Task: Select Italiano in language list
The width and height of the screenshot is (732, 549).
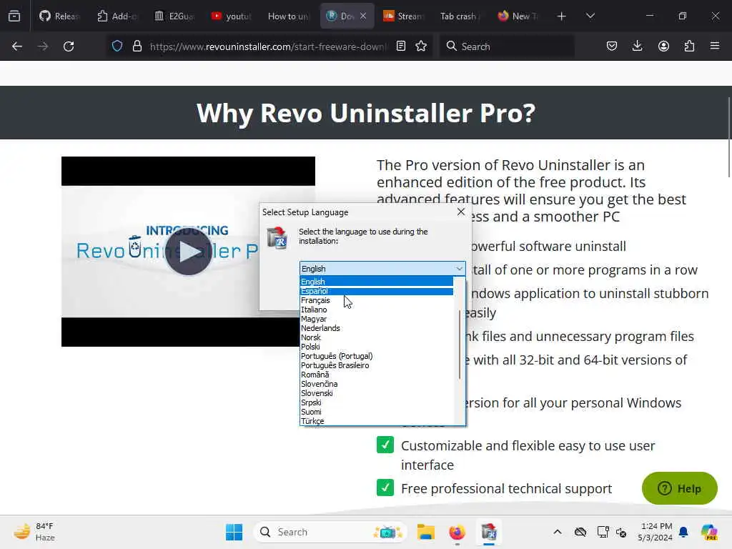Action: pos(377,310)
